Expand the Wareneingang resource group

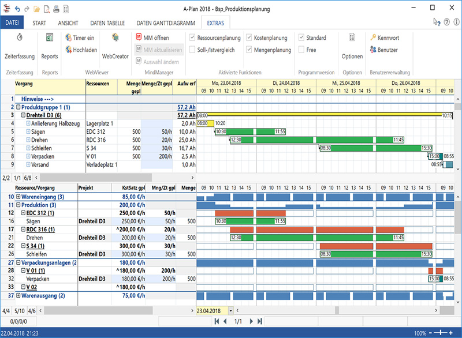(x=18, y=197)
